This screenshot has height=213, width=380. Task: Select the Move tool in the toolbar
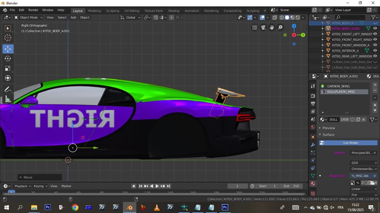coord(8,49)
